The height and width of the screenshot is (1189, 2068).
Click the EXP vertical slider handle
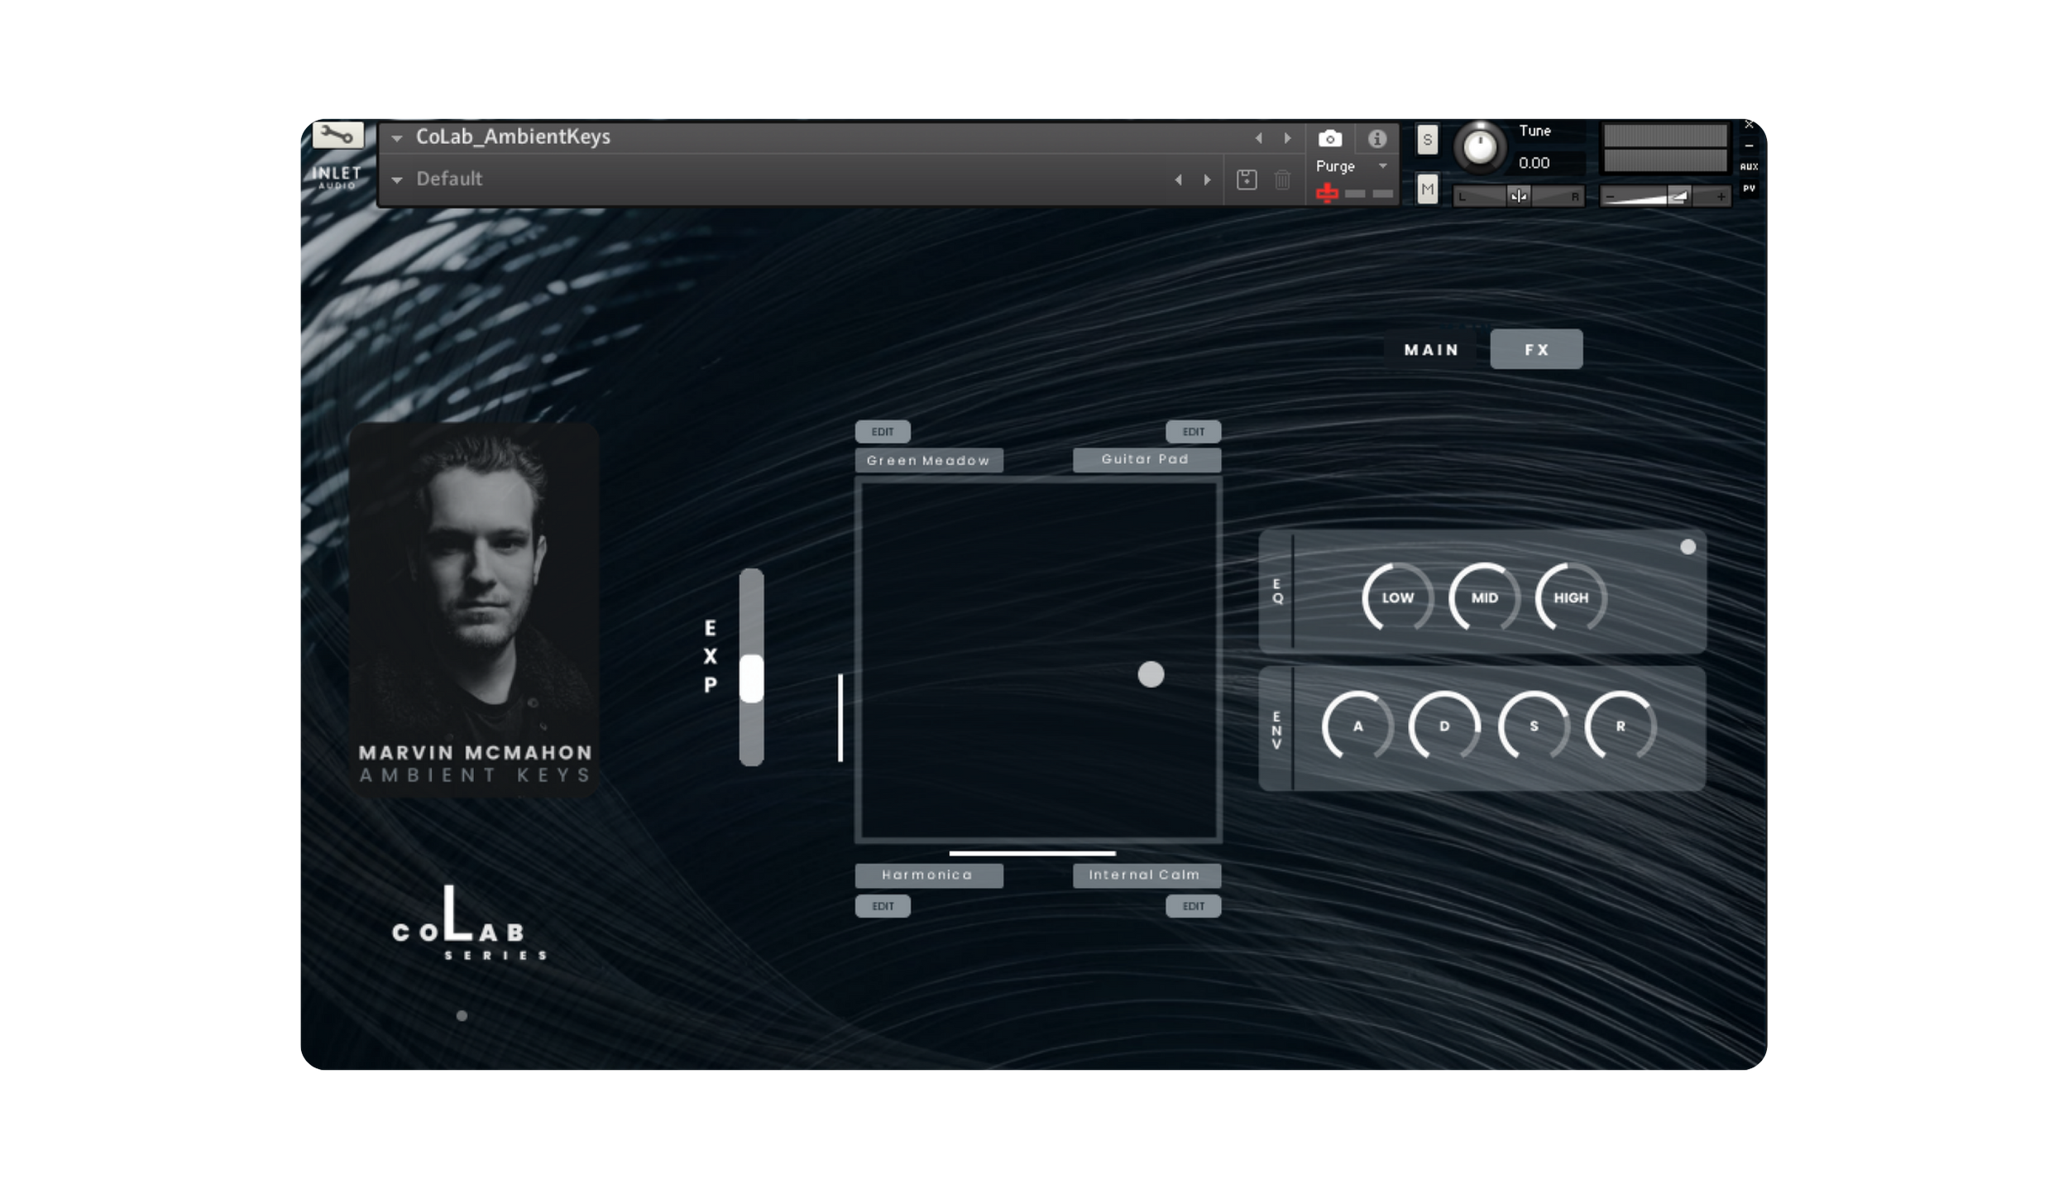pos(751,678)
